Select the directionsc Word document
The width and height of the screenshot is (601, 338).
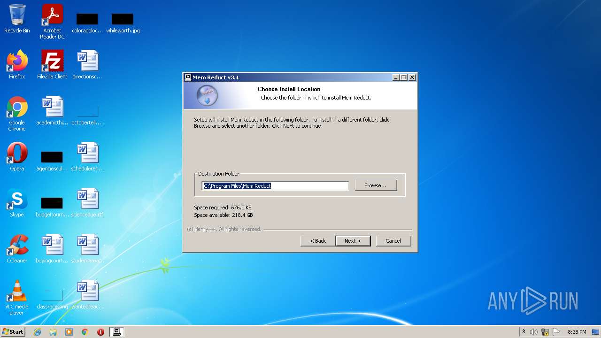tap(87, 65)
